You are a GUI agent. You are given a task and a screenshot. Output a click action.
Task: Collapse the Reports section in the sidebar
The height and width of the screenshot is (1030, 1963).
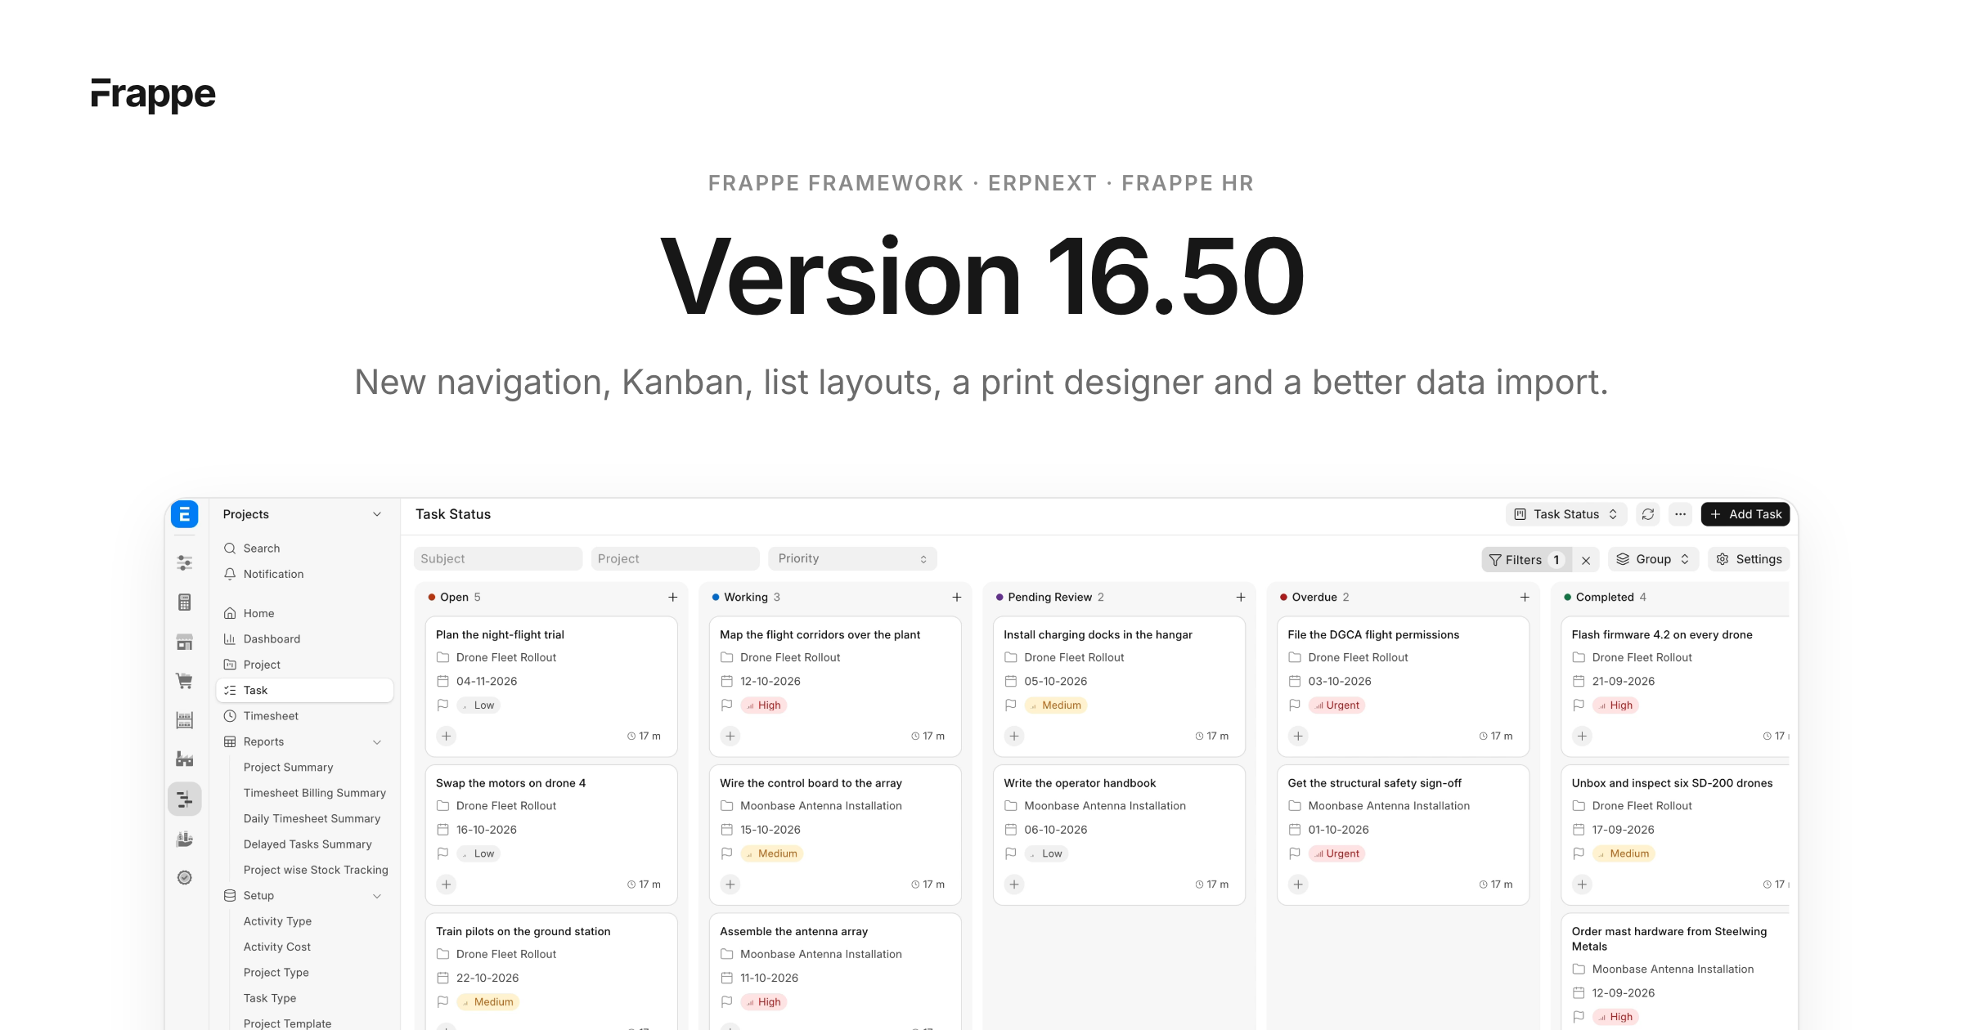pos(377,742)
